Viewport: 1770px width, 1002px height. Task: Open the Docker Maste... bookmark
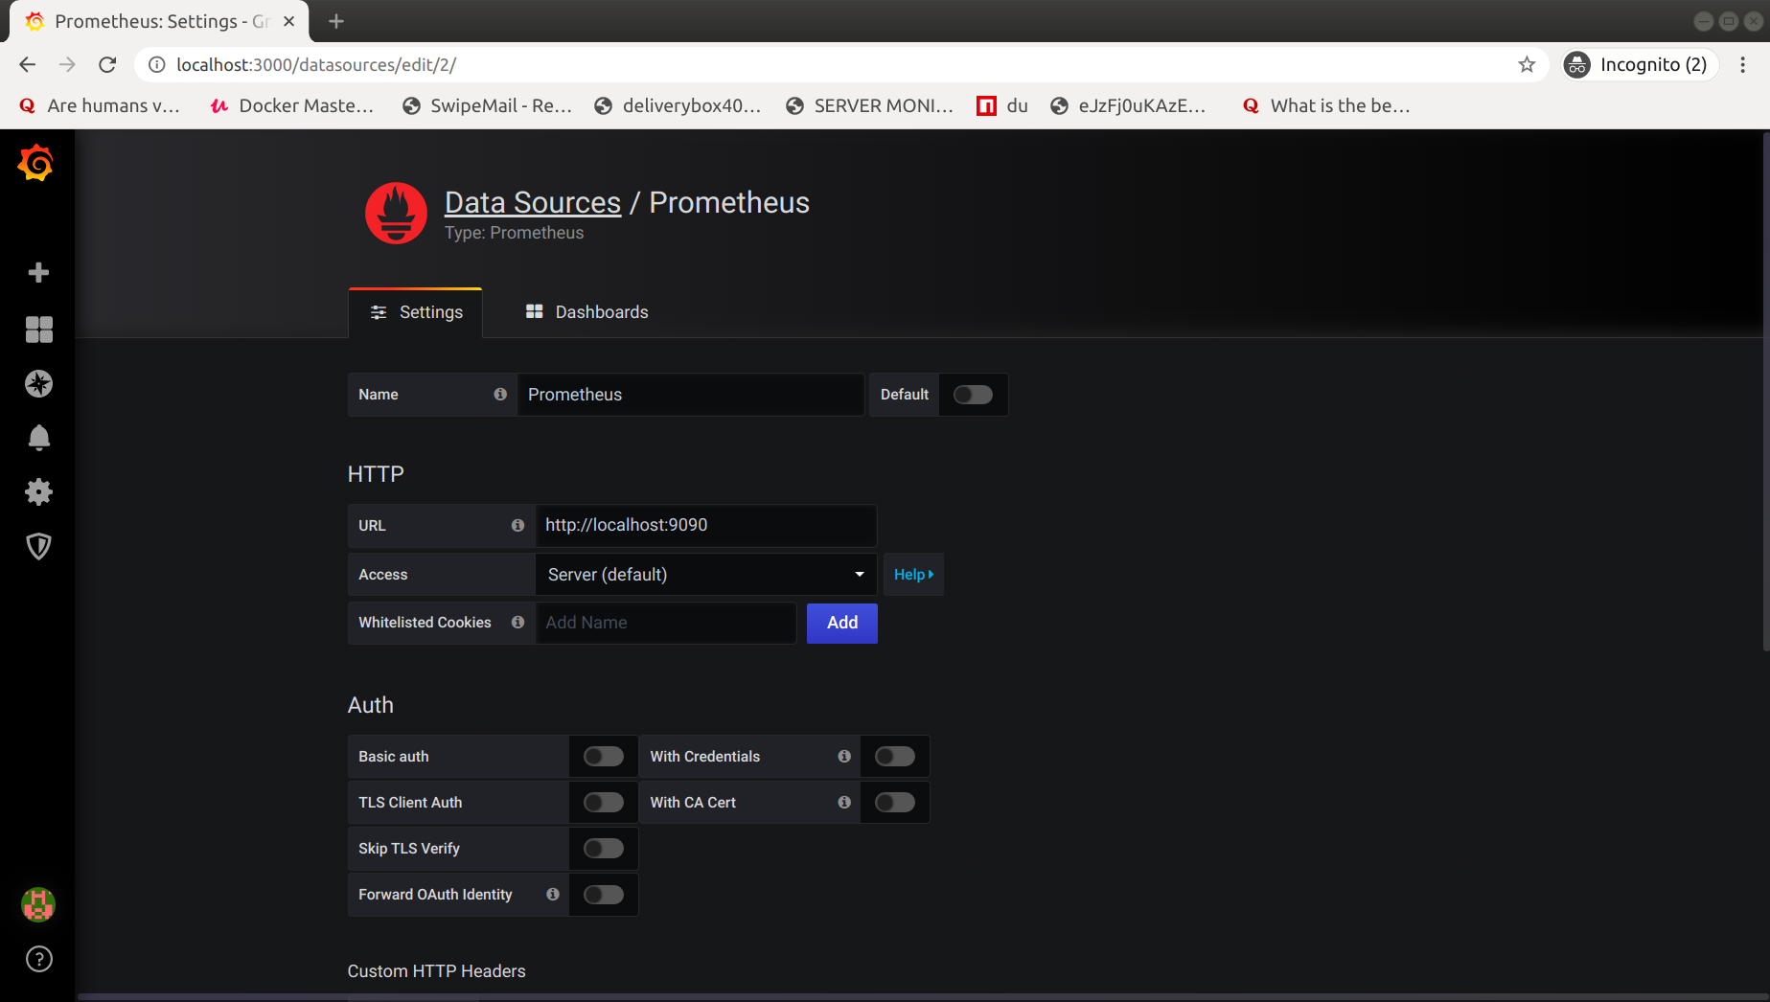click(x=292, y=105)
